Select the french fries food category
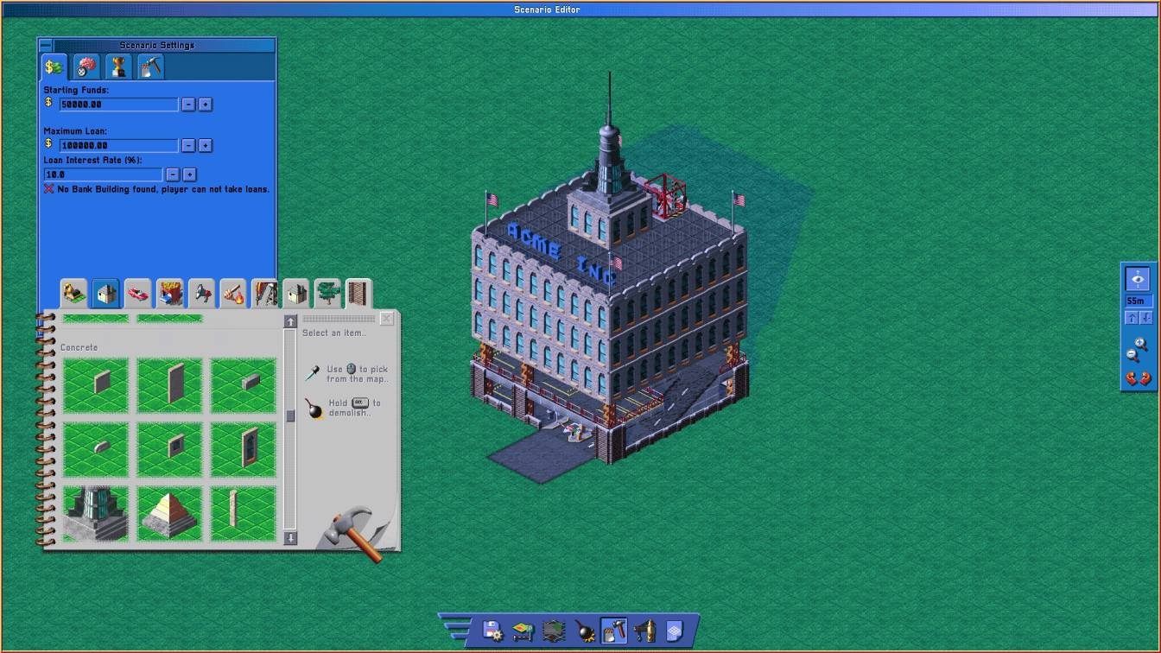Screen dimensions: 1161x653 tap(170, 294)
